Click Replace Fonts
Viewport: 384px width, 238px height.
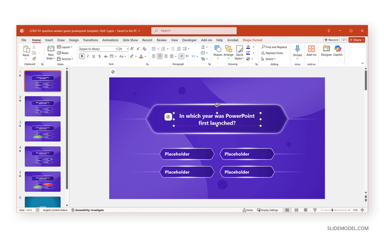tap(272, 53)
